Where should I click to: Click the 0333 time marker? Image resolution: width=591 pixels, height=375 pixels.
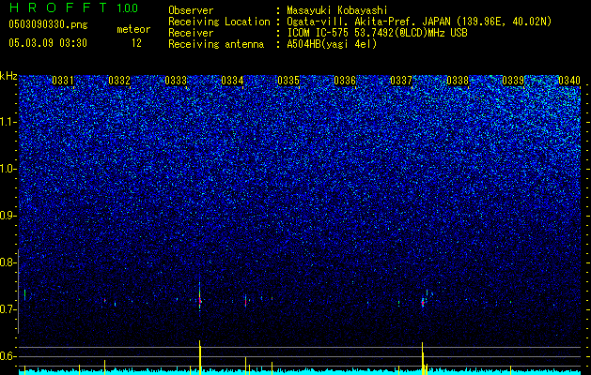(176, 81)
